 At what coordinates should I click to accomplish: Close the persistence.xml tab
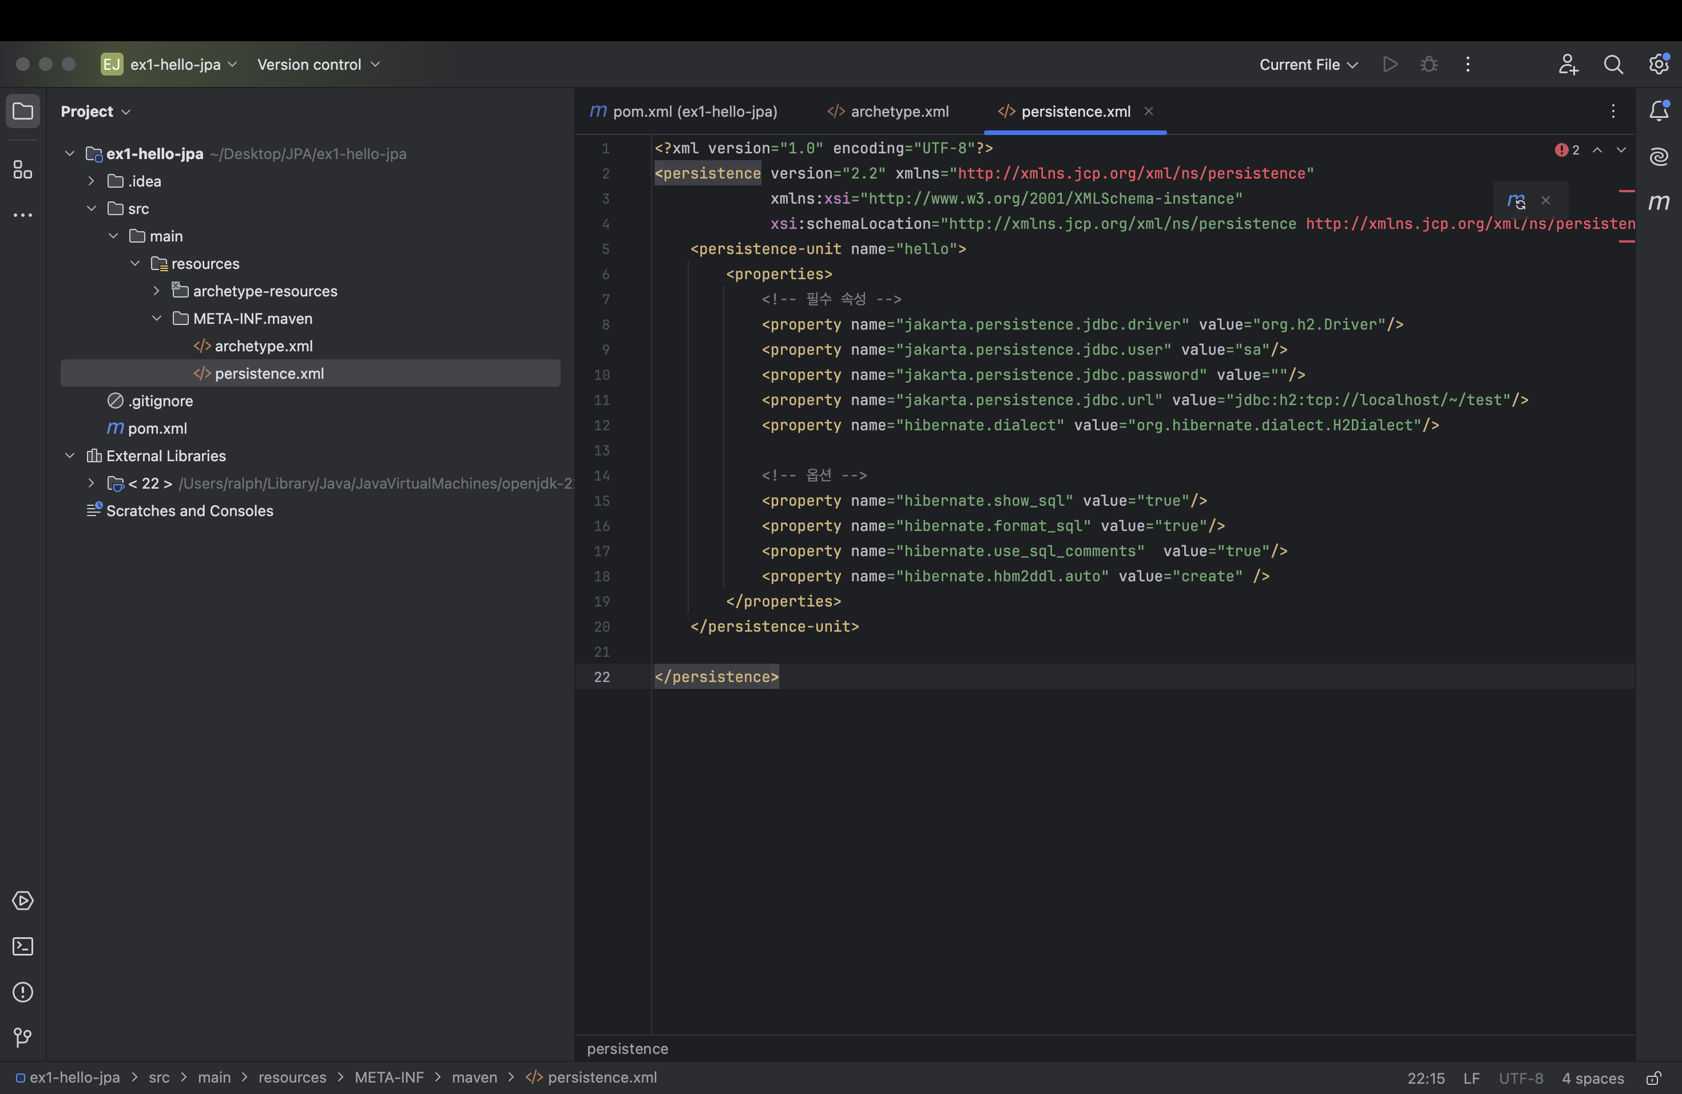[x=1148, y=111]
